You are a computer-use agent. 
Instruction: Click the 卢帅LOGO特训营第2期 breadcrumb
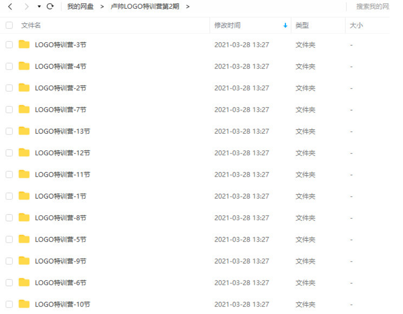tap(145, 6)
